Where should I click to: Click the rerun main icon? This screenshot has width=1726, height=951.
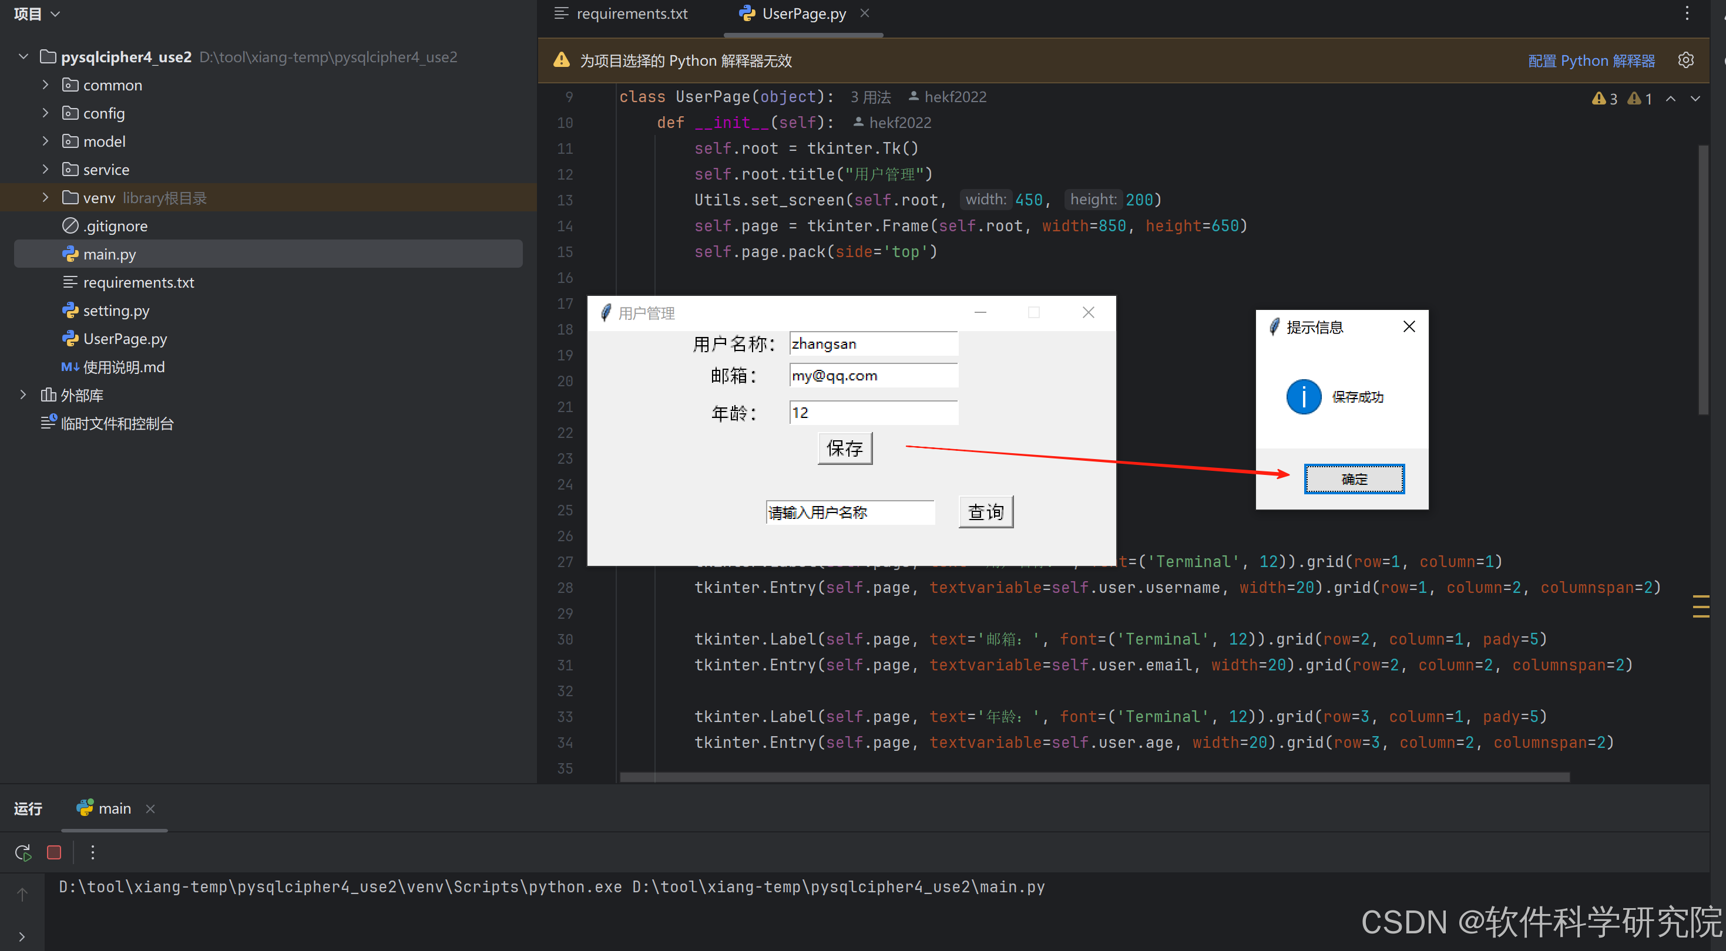click(x=23, y=852)
